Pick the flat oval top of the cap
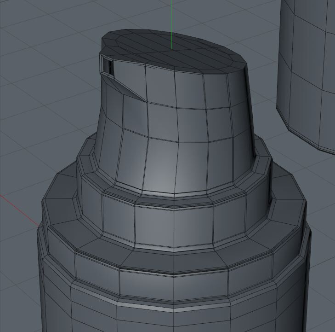335x332 pixels. 173,51
